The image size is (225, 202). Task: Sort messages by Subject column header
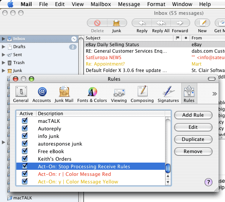pyautogui.click(x=129, y=38)
